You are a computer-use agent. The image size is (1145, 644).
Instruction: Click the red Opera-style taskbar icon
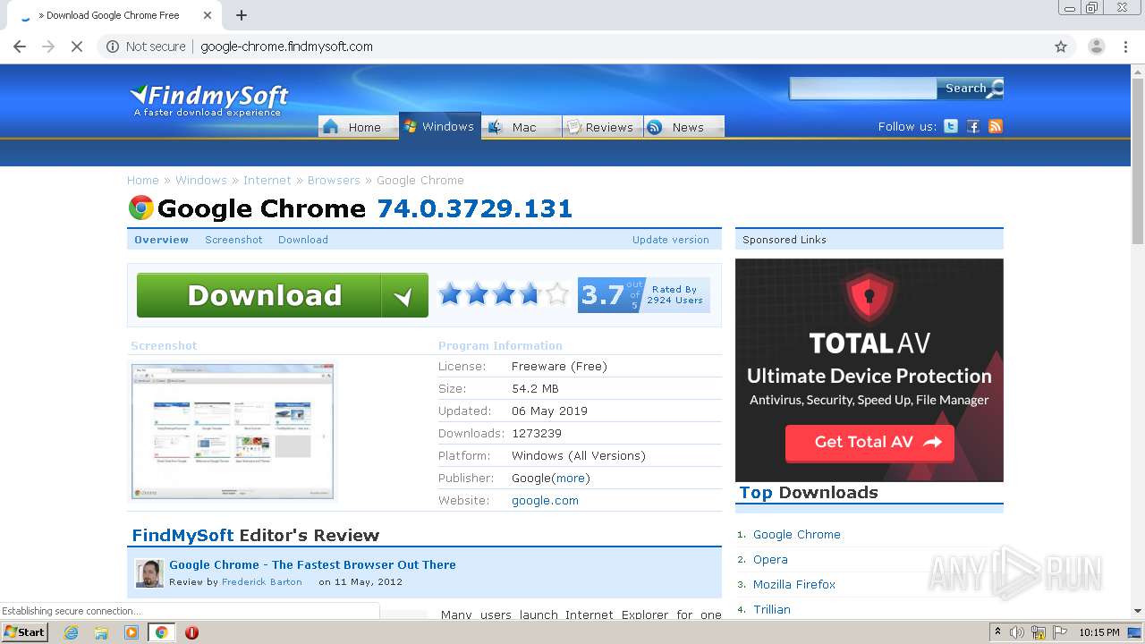[x=191, y=632]
